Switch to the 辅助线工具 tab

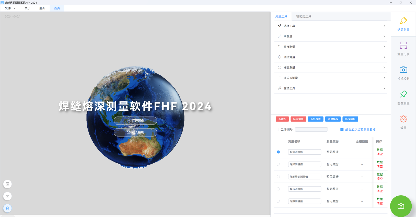pyautogui.click(x=304, y=16)
